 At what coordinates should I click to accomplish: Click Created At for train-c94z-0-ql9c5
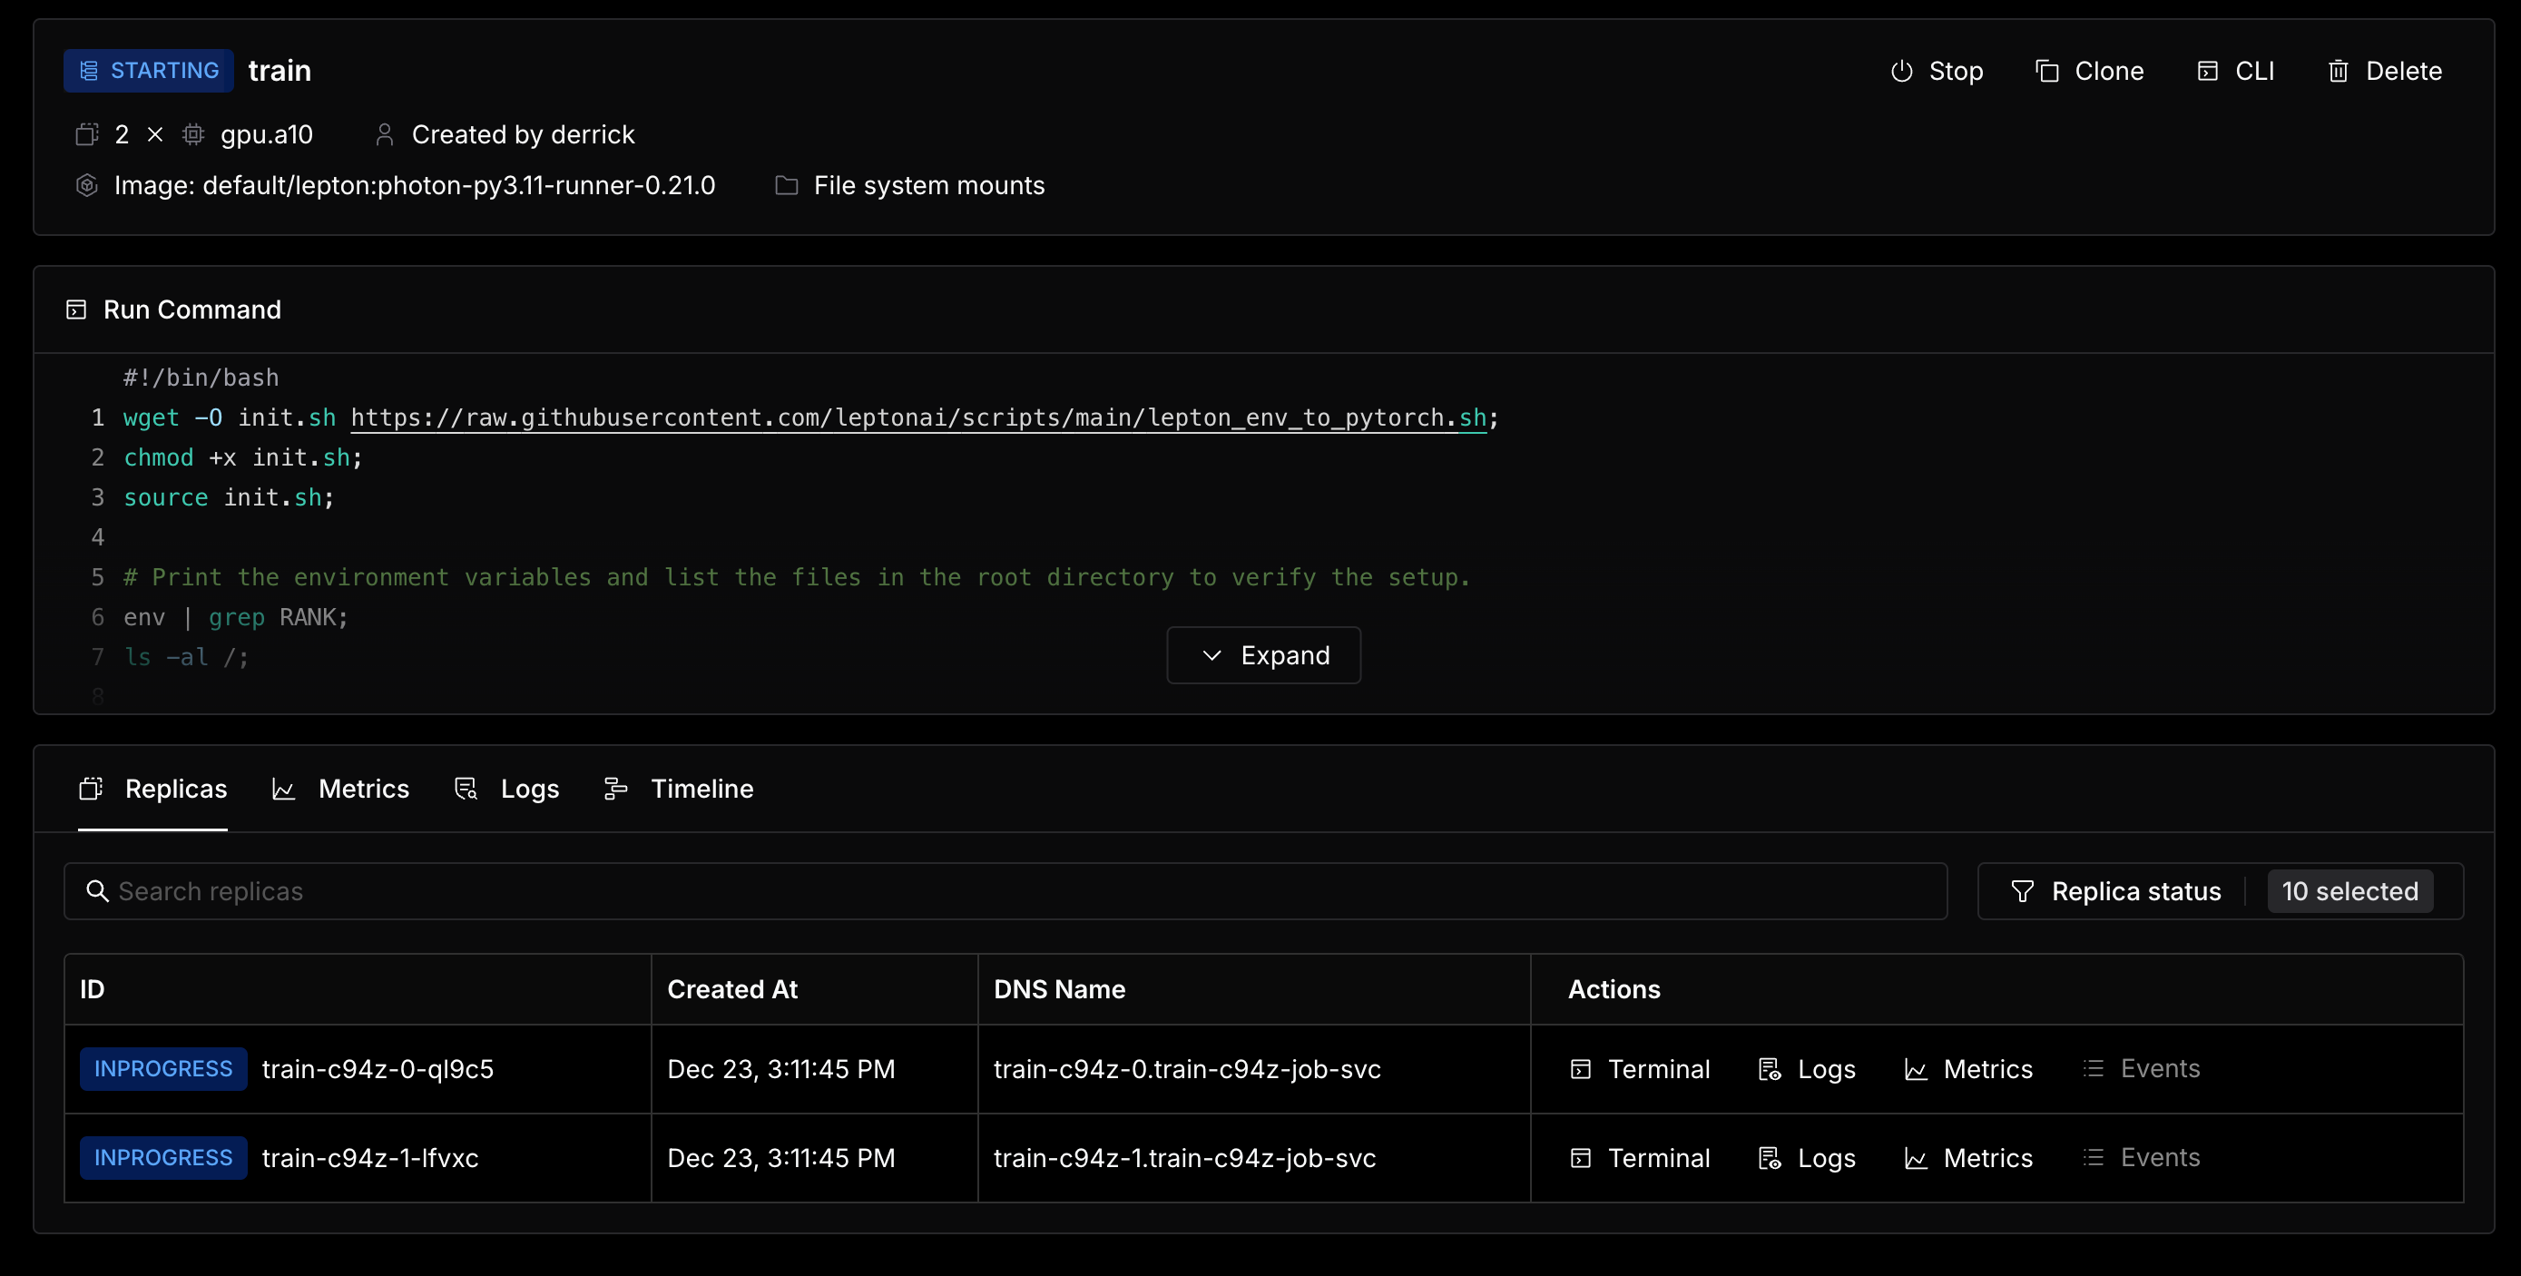780,1068
